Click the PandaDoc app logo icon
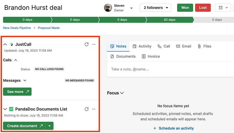The image size is (234, 133). coord(11,109)
